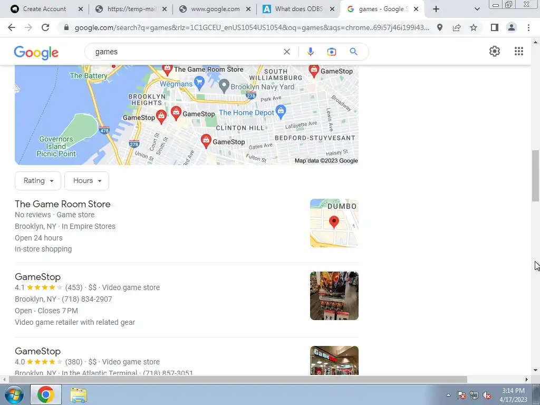Go forward with the browser arrow
Image resolution: width=540 pixels, height=405 pixels.
pyautogui.click(x=28, y=27)
